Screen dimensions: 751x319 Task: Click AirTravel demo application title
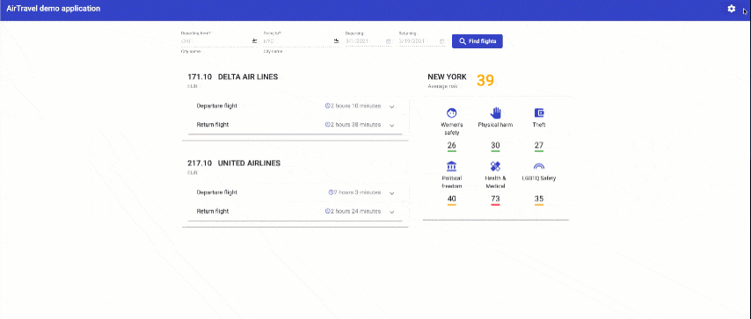[53, 9]
